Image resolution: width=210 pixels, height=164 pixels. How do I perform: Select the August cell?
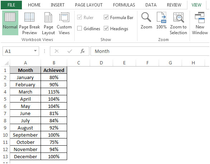point(25,128)
